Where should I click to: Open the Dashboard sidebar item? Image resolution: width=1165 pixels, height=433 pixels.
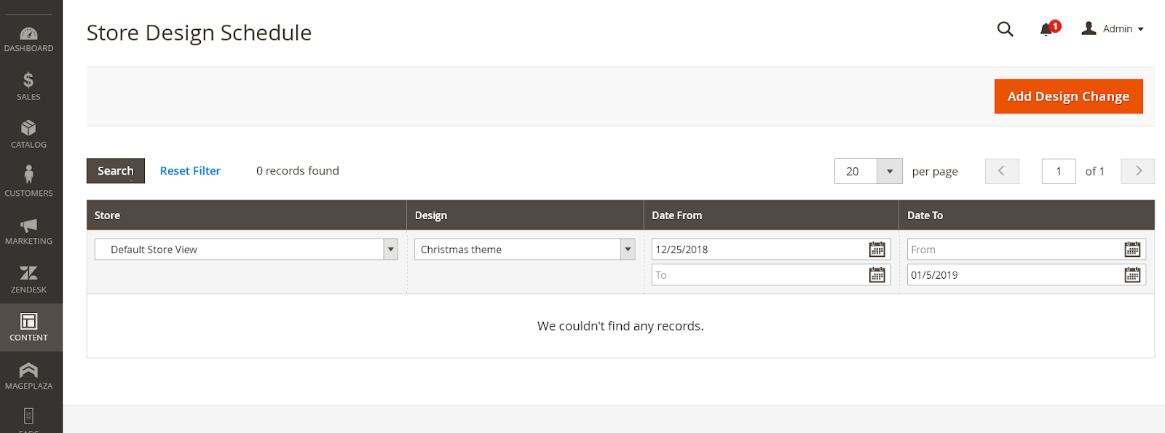(x=28, y=39)
